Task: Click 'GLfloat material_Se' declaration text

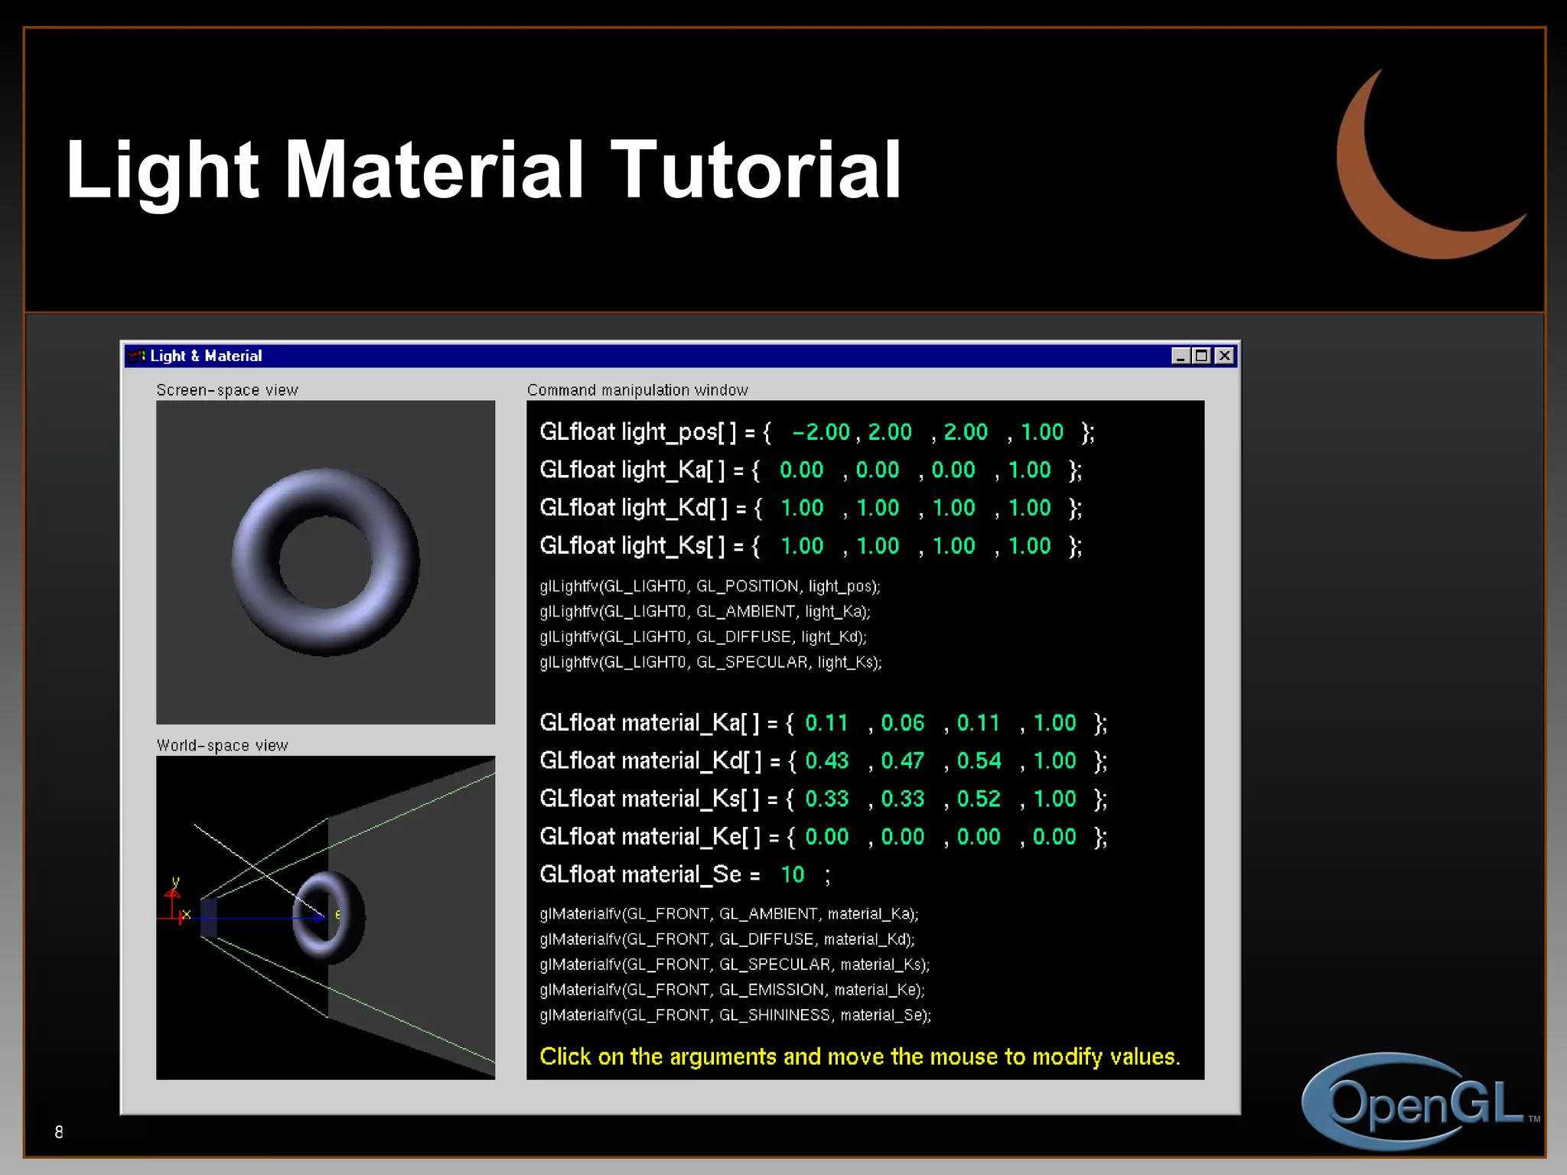Action: (640, 875)
